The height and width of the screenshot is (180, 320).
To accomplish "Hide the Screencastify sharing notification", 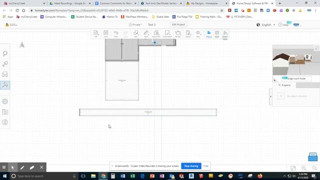I will (205, 166).
